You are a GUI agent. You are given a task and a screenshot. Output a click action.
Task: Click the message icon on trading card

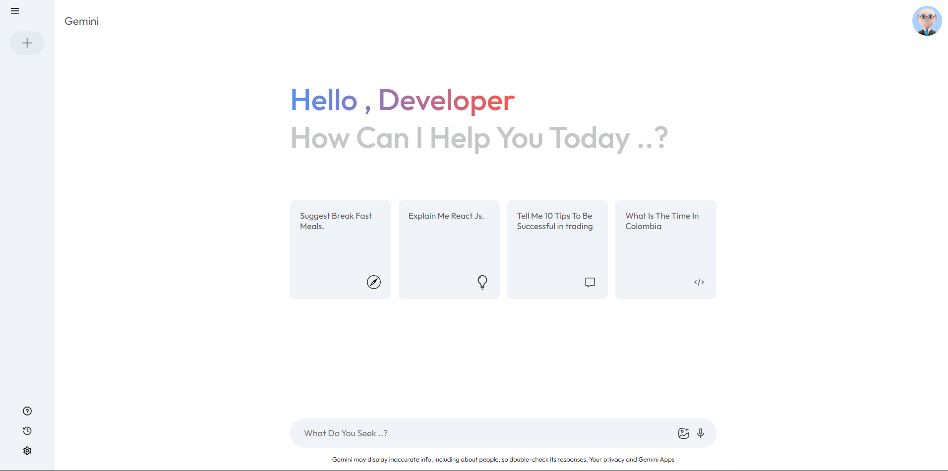coord(590,282)
